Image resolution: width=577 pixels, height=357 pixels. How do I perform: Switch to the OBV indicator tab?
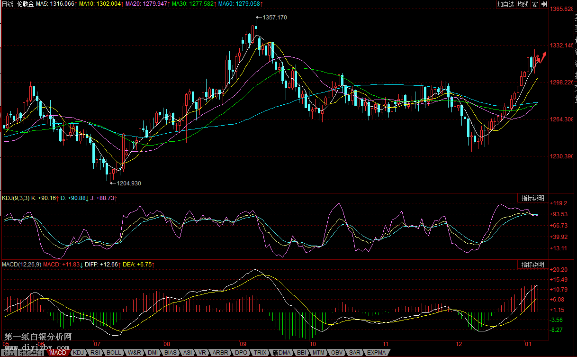point(337,353)
